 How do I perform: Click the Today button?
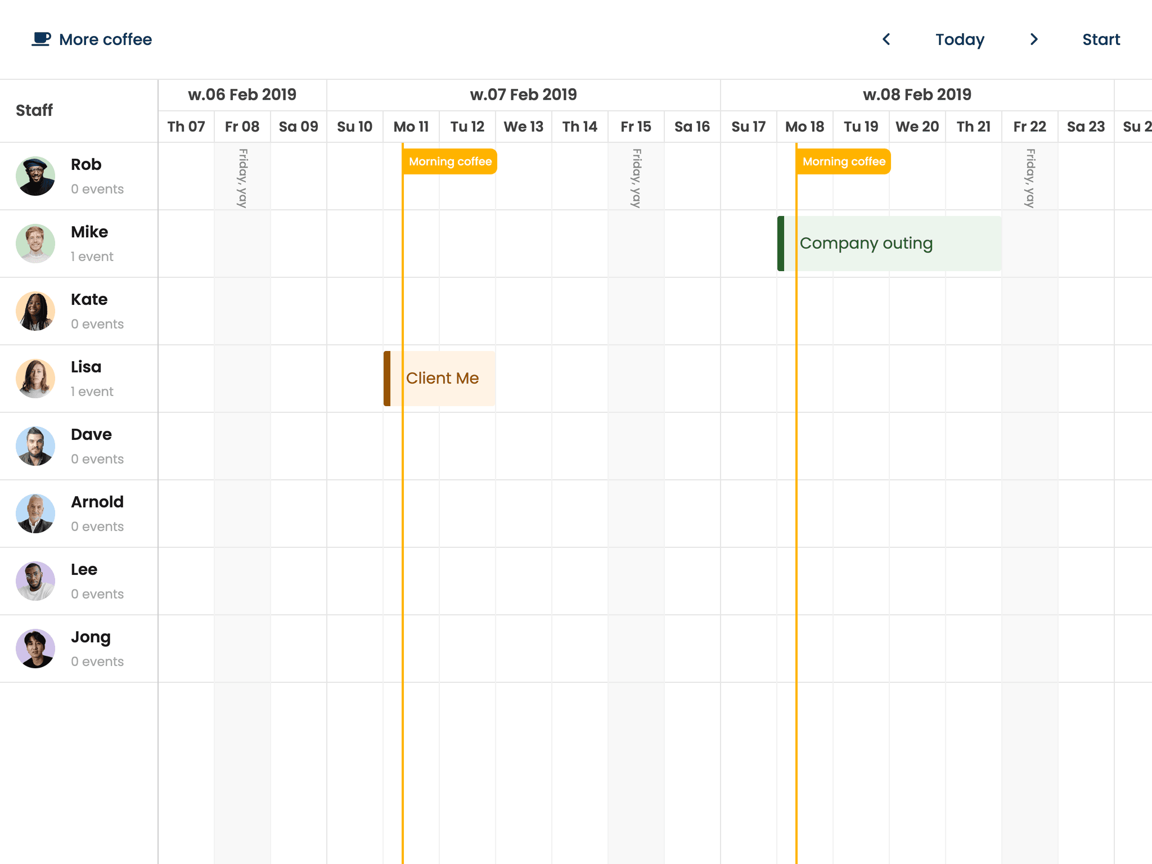point(960,39)
